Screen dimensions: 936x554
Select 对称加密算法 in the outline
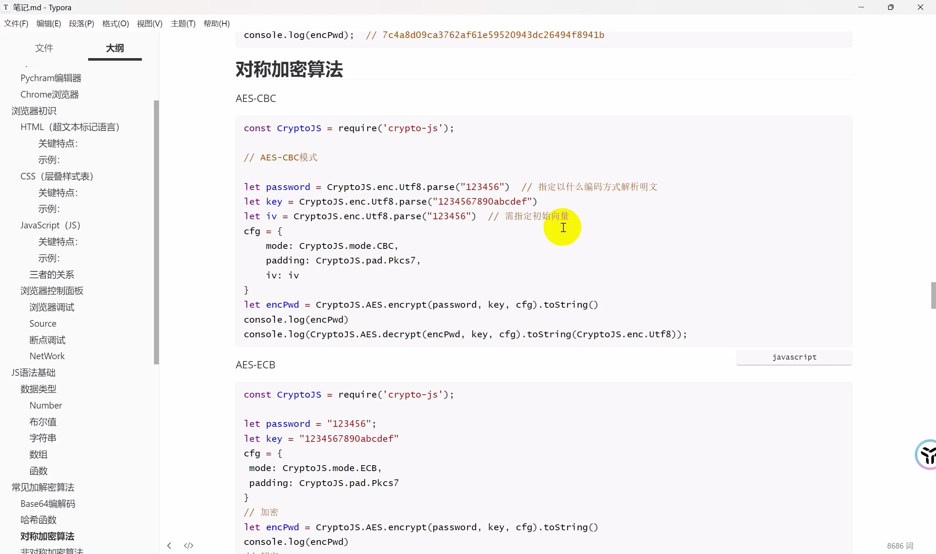(x=48, y=536)
